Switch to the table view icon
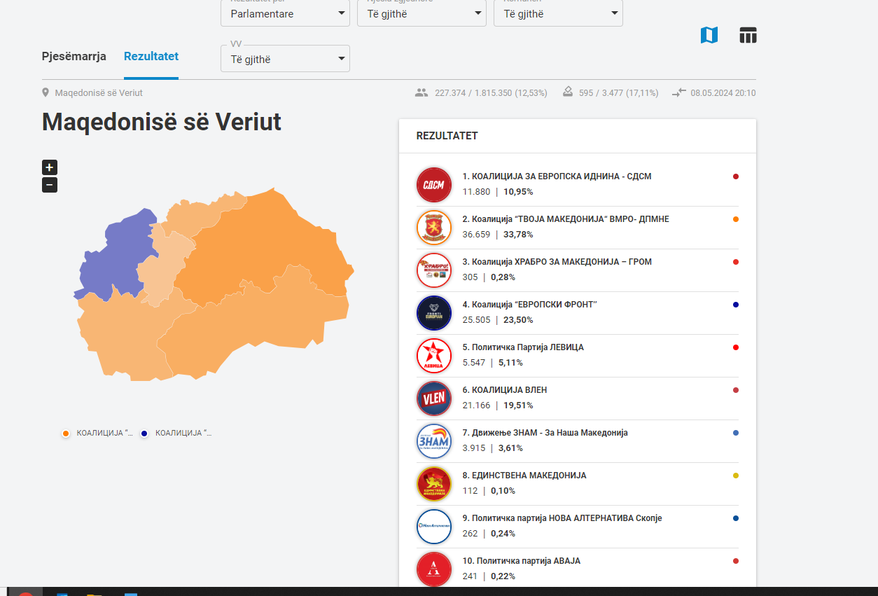878x596 pixels. [x=748, y=35]
